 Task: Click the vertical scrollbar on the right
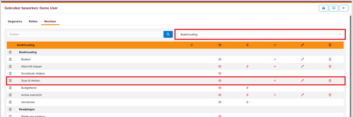[351, 66]
